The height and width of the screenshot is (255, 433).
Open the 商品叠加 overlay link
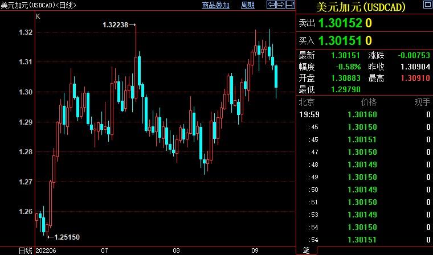click(x=216, y=5)
